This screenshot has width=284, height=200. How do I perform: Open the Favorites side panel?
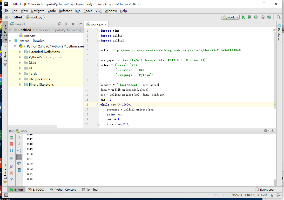(x=5, y=173)
